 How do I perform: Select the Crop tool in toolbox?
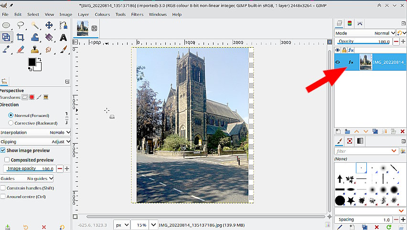(x=21, y=37)
